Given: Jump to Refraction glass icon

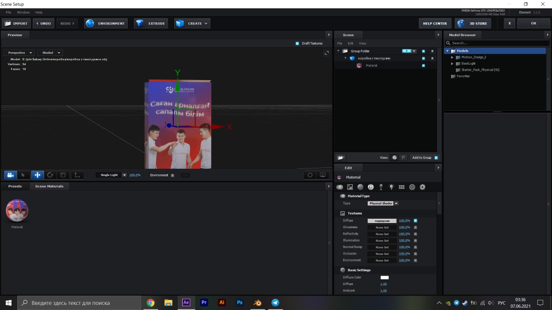Looking at the screenshot, I should (x=381, y=187).
